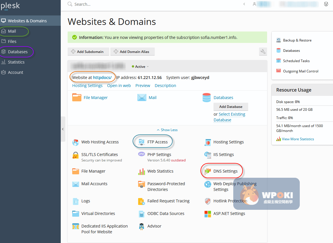Open Databases in the sidebar
The width and height of the screenshot is (333, 243).
click(x=18, y=52)
